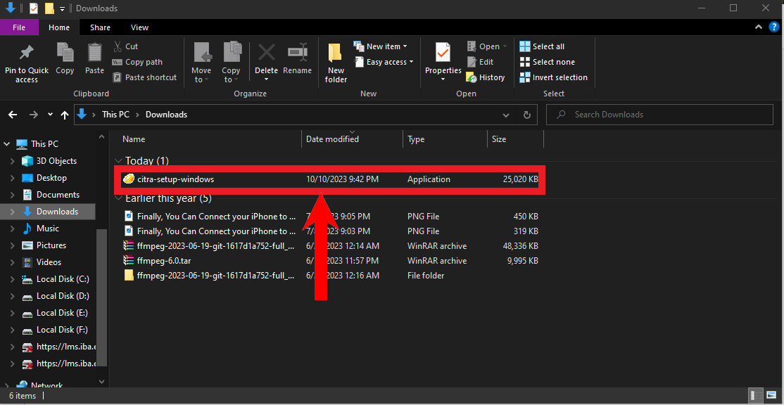784x405 pixels.
Task: Click the Rename icon in ribbon
Action: 297,58
